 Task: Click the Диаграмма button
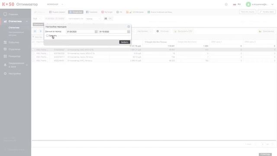click(x=266, y=31)
